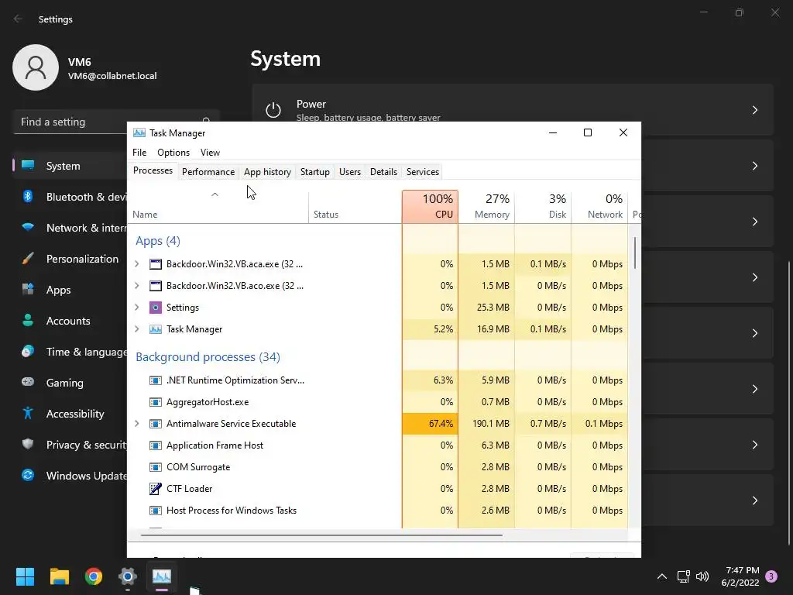Open the View menu in Task Manager
Image resolution: width=793 pixels, height=595 pixels.
pyautogui.click(x=210, y=153)
